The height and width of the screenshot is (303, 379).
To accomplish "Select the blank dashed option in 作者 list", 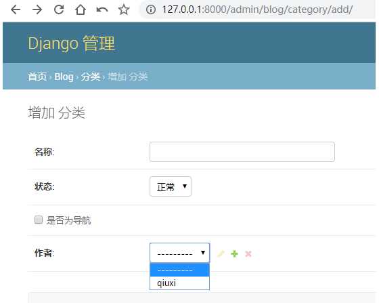I will [x=179, y=270].
